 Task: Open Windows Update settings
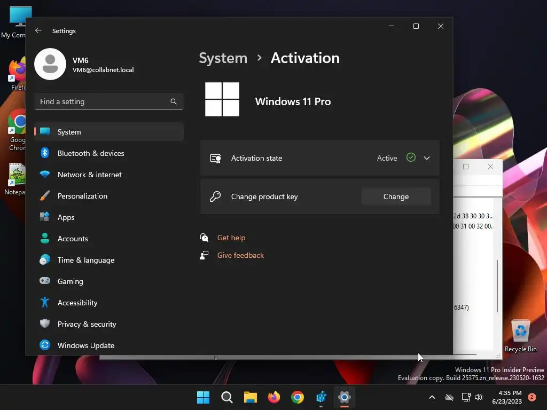click(109, 345)
